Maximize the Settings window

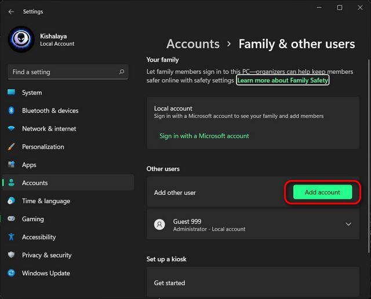[x=340, y=8]
